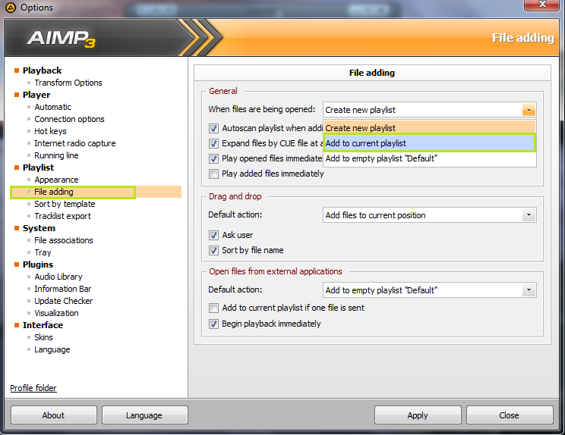Image resolution: width=565 pixels, height=435 pixels.
Task: Open Skins settings
Action: point(43,337)
